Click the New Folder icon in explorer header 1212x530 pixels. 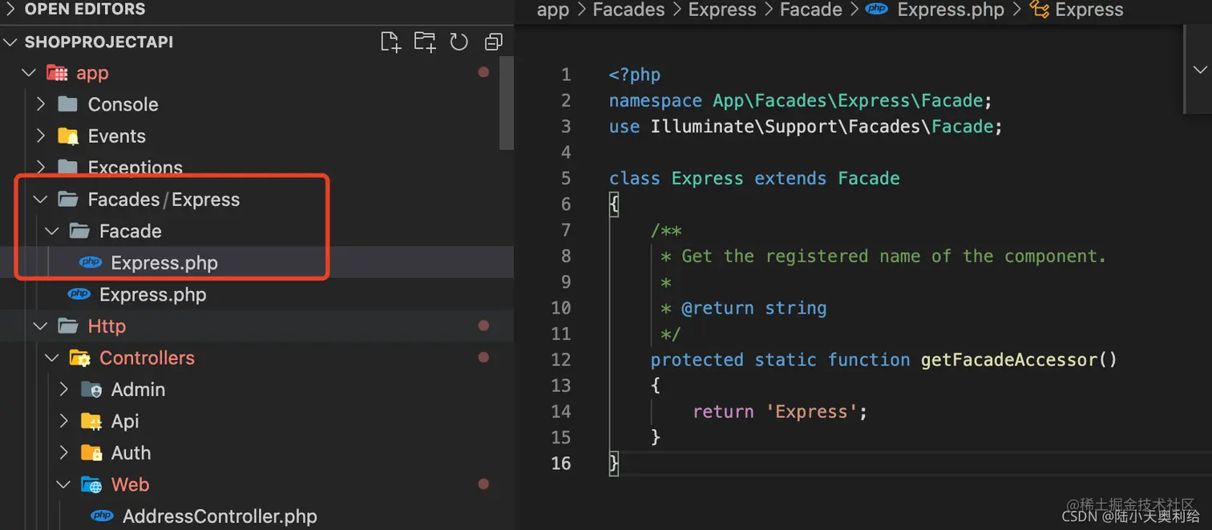425,42
